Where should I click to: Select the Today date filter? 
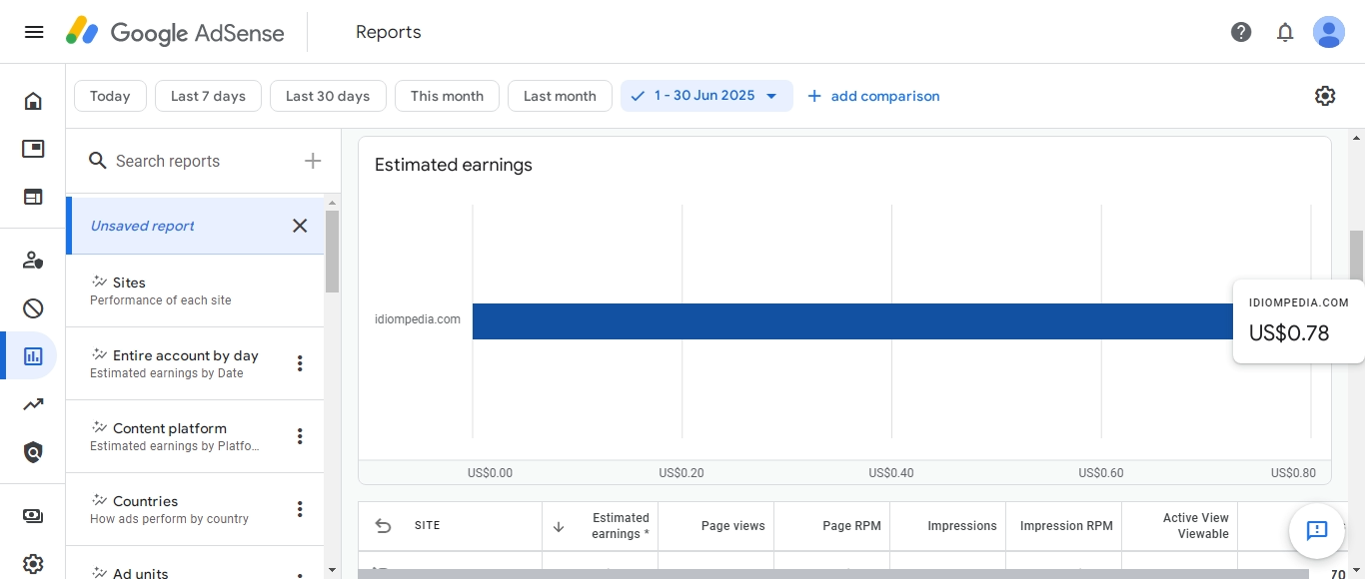click(110, 96)
